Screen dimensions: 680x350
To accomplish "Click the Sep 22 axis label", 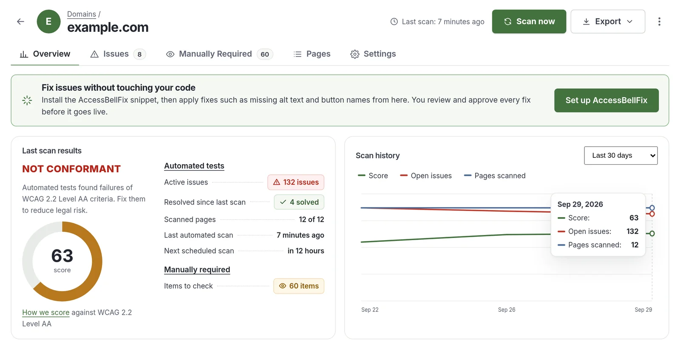I will [x=370, y=310].
